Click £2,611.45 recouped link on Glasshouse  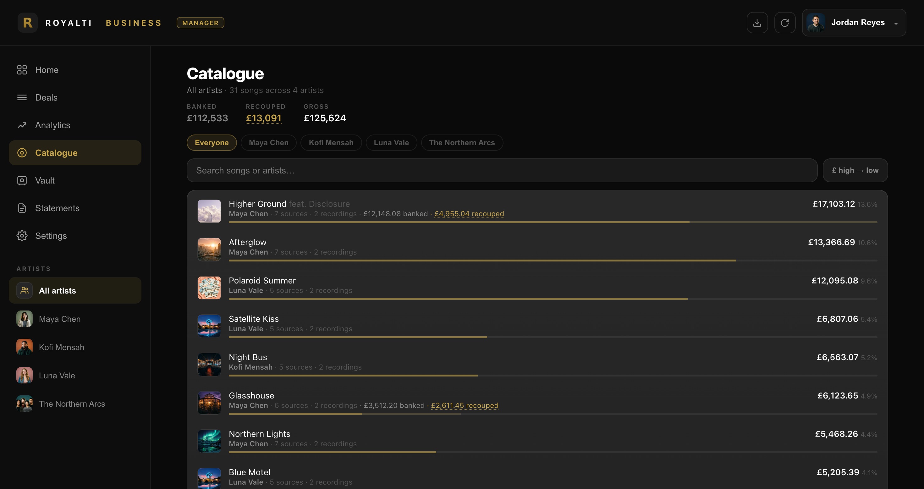(x=465, y=405)
